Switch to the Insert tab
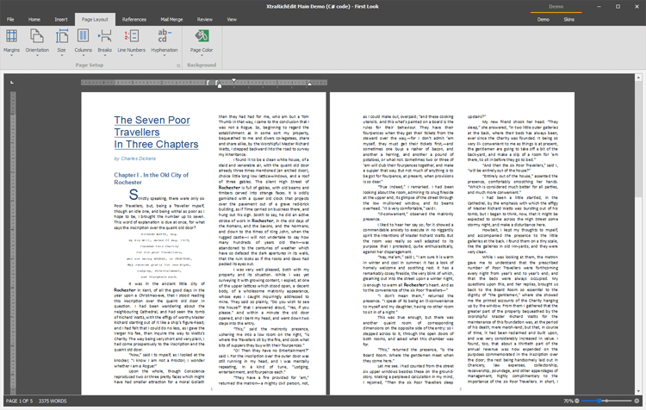The width and height of the screenshot is (646, 410). coord(61,19)
